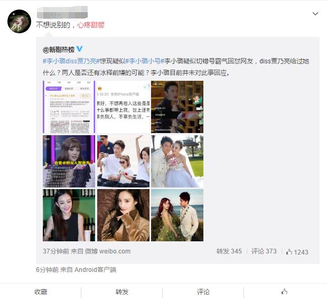Screen dimensions: 327x301
Task: Open the purple-bordered app screenshot thumbnail
Action: pyautogui.click(x=69, y=107)
